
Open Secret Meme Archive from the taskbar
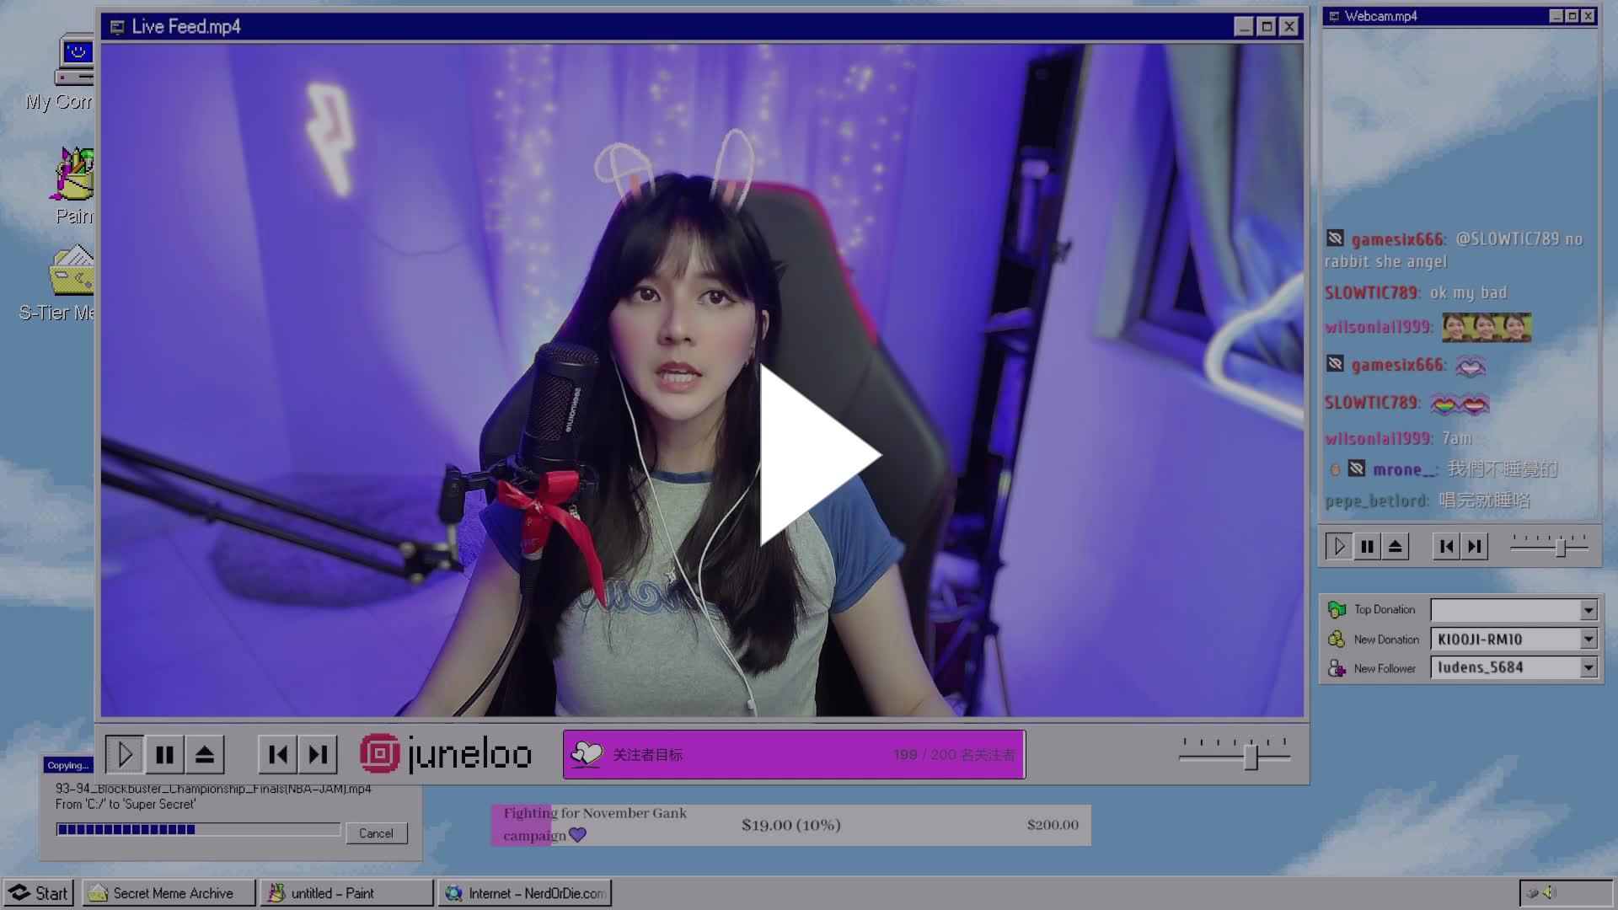167,892
